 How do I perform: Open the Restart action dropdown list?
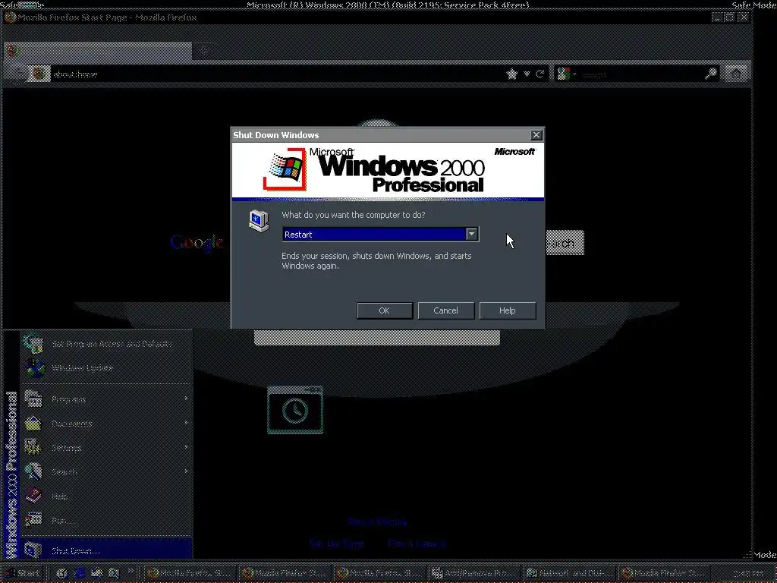472,234
